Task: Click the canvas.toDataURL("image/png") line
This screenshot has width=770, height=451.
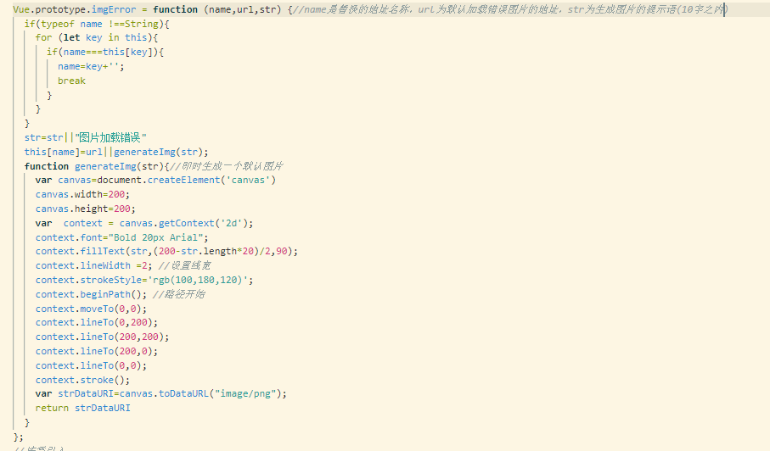Action: (x=161, y=393)
